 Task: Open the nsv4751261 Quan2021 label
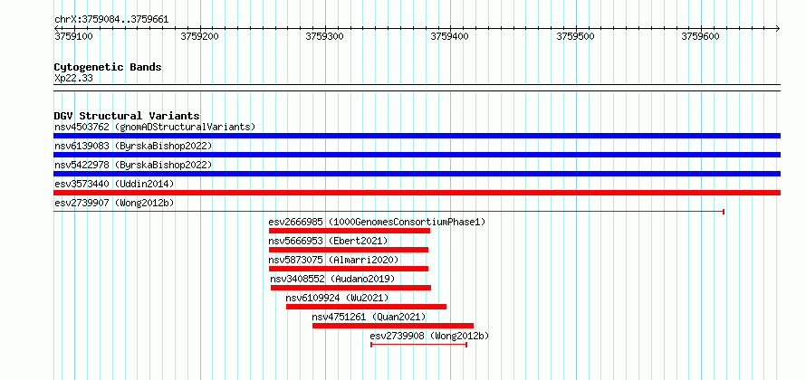(369, 317)
